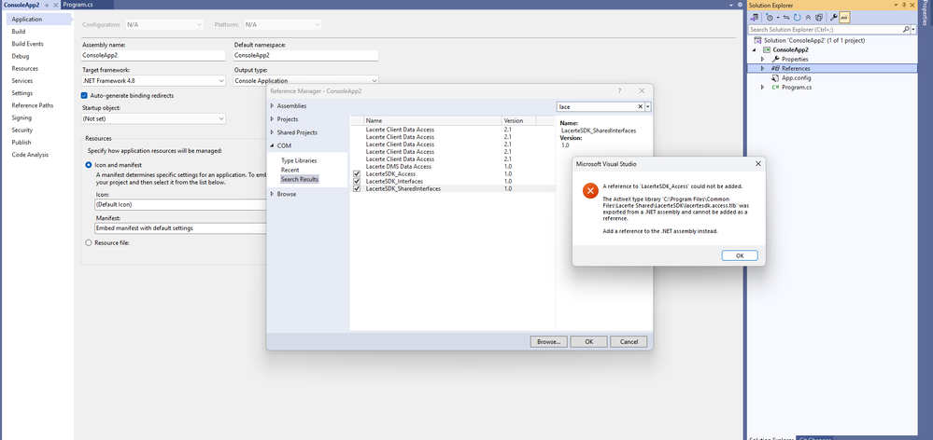Open the Pending Changes Filter dropdown arrow
The height and width of the screenshot is (440, 933).
coord(778,17)
